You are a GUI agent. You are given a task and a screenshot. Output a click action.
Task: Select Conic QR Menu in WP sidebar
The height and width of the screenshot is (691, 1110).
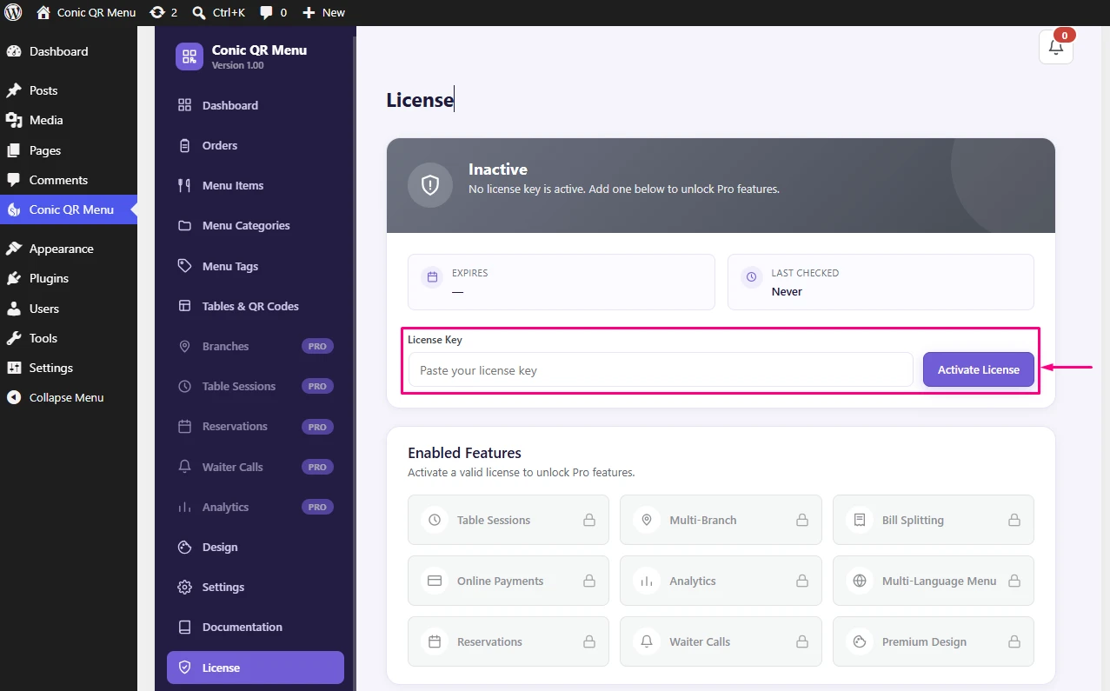point(69,209)
